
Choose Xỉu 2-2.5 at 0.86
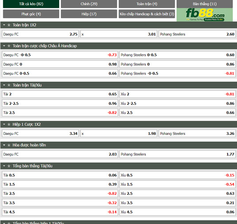[177, 104]
